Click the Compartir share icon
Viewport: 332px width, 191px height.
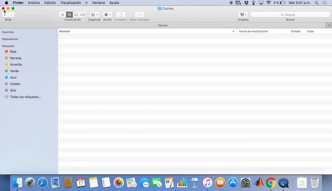click(120, 15)
